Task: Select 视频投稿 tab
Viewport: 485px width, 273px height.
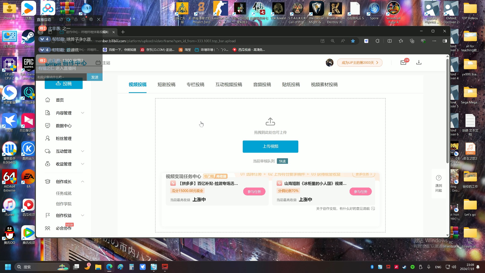Action: point(137,84)
